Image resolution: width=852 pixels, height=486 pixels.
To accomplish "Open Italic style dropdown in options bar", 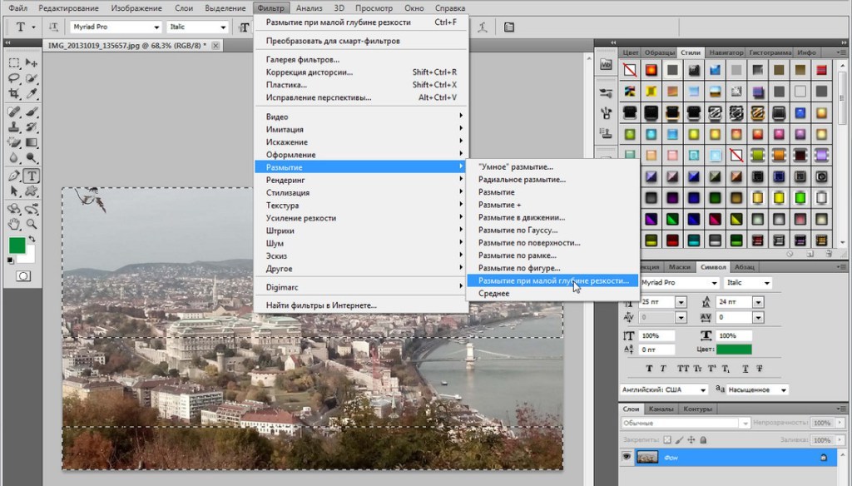I will 223,27.
